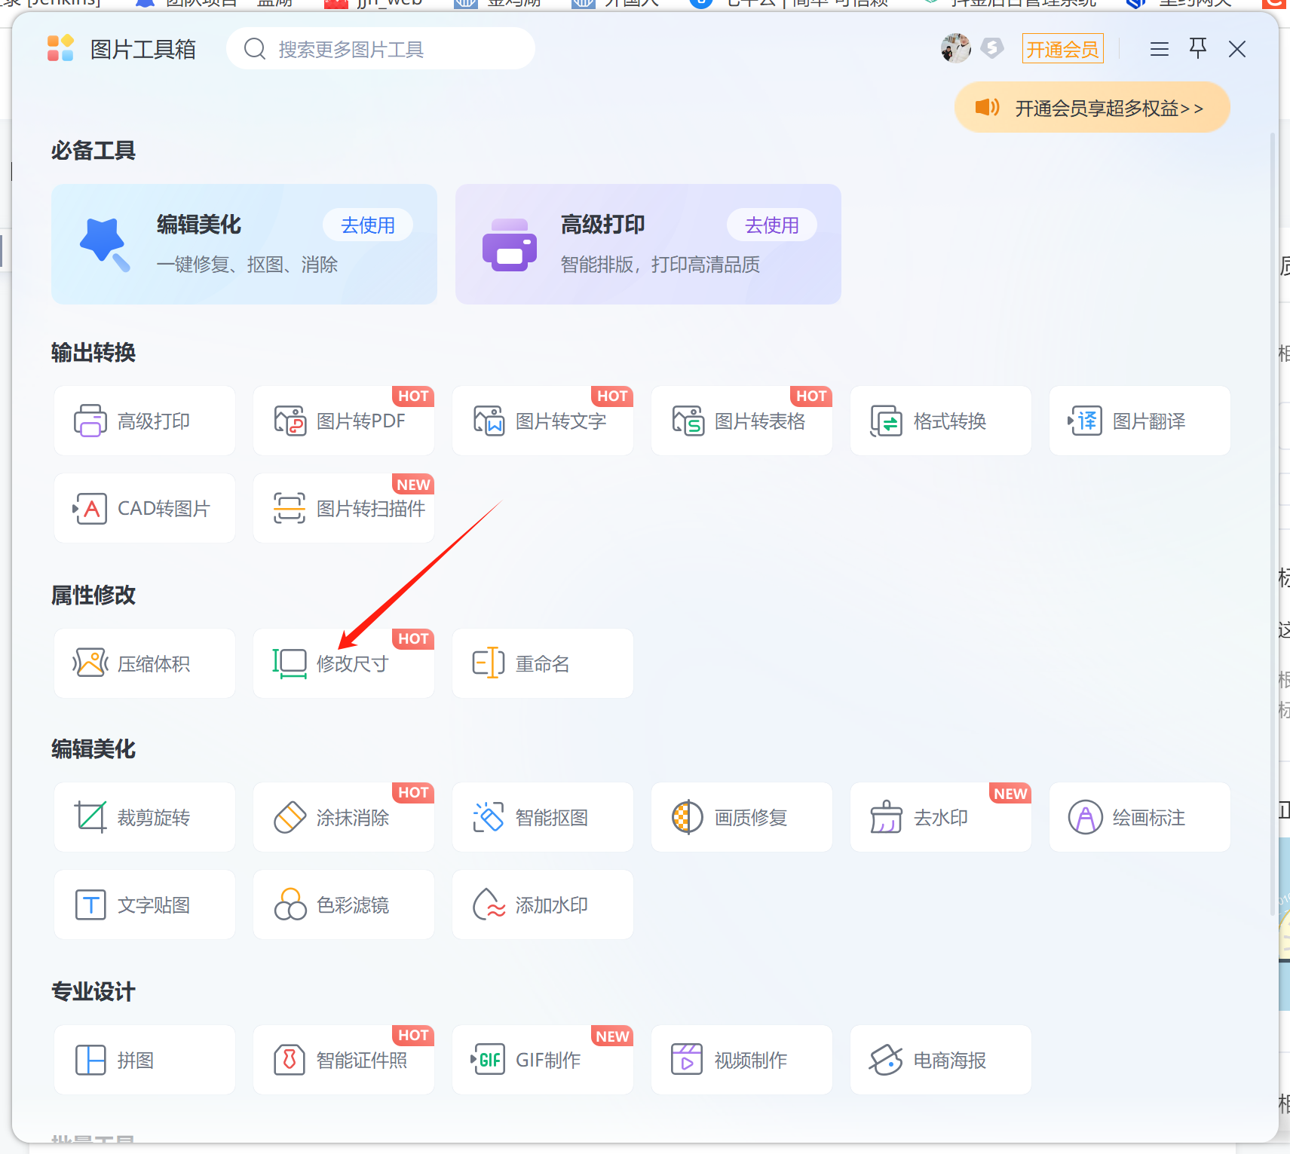Viewport: 1290px width, 1154px height.
Task: Select the 图片翻译 tool
Action: point(1140,421)
